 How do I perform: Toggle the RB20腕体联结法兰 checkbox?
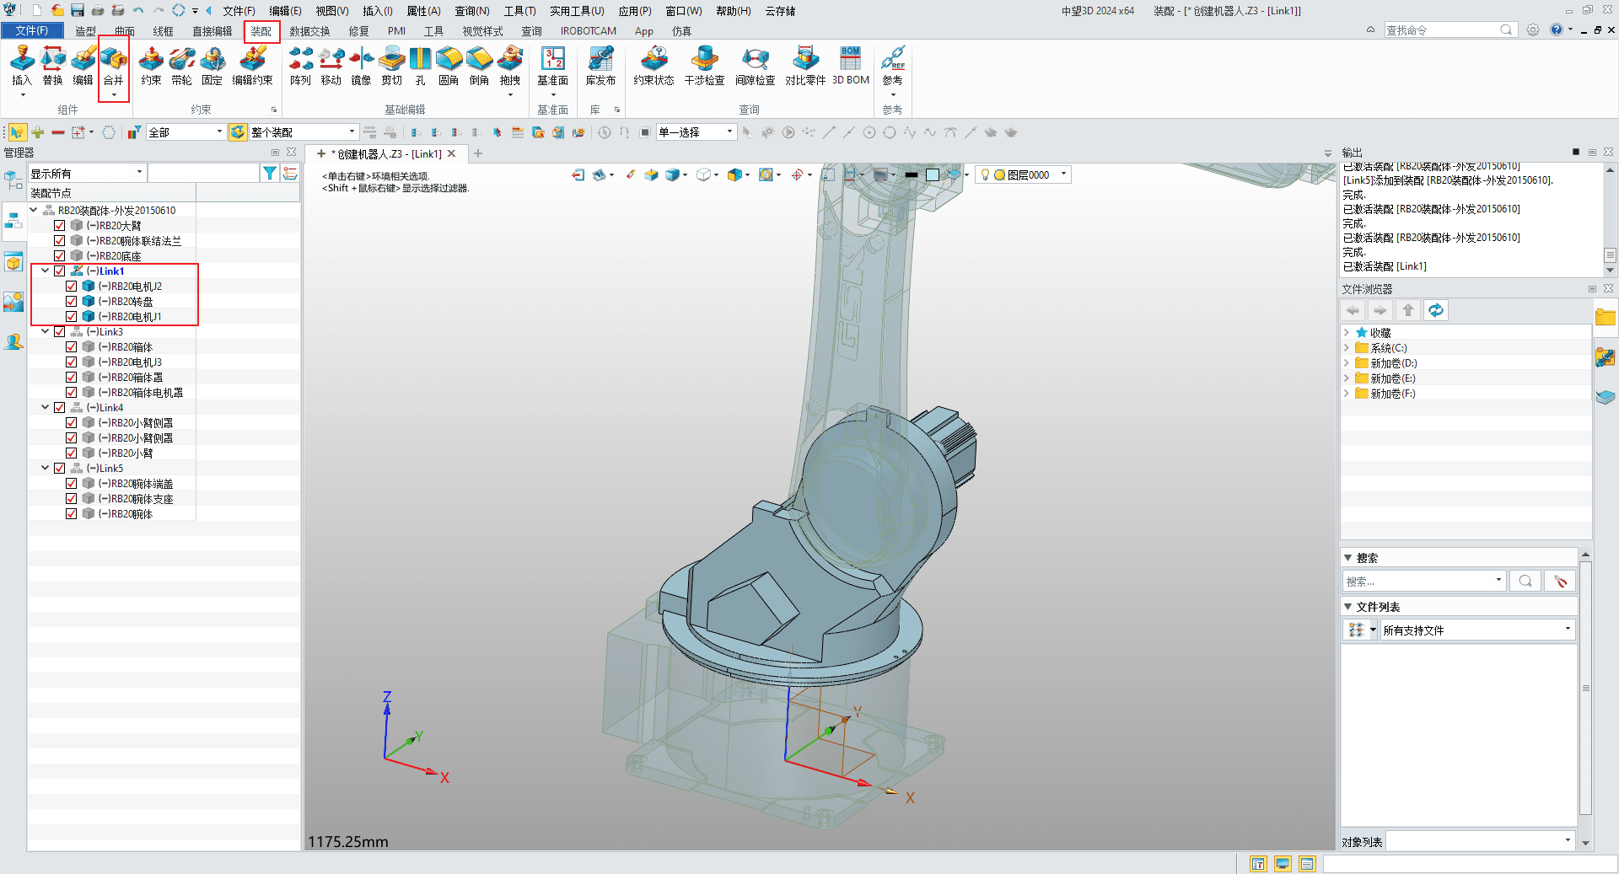coord(60,240)
